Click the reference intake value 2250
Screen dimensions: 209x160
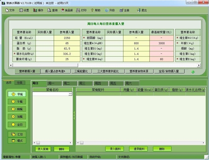[67, 38]
